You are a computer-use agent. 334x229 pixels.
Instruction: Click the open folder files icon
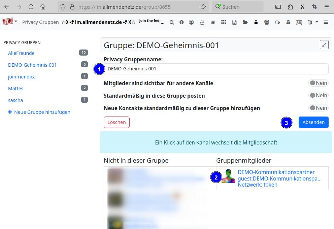(x=245, y=22)
